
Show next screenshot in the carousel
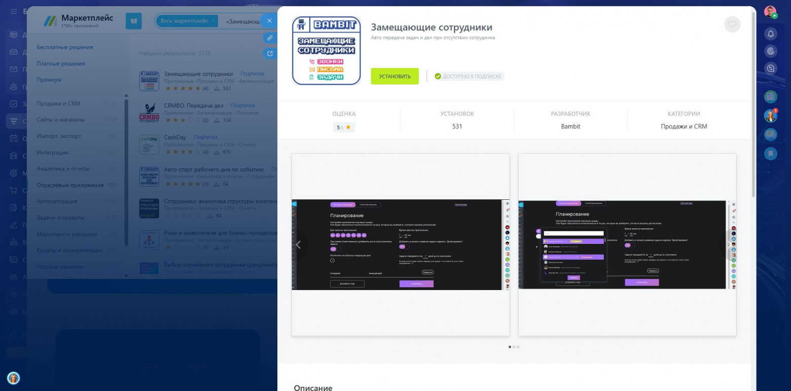[729, 245]
